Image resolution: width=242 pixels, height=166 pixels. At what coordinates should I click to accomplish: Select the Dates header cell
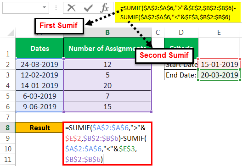click(x=39, y=48)
